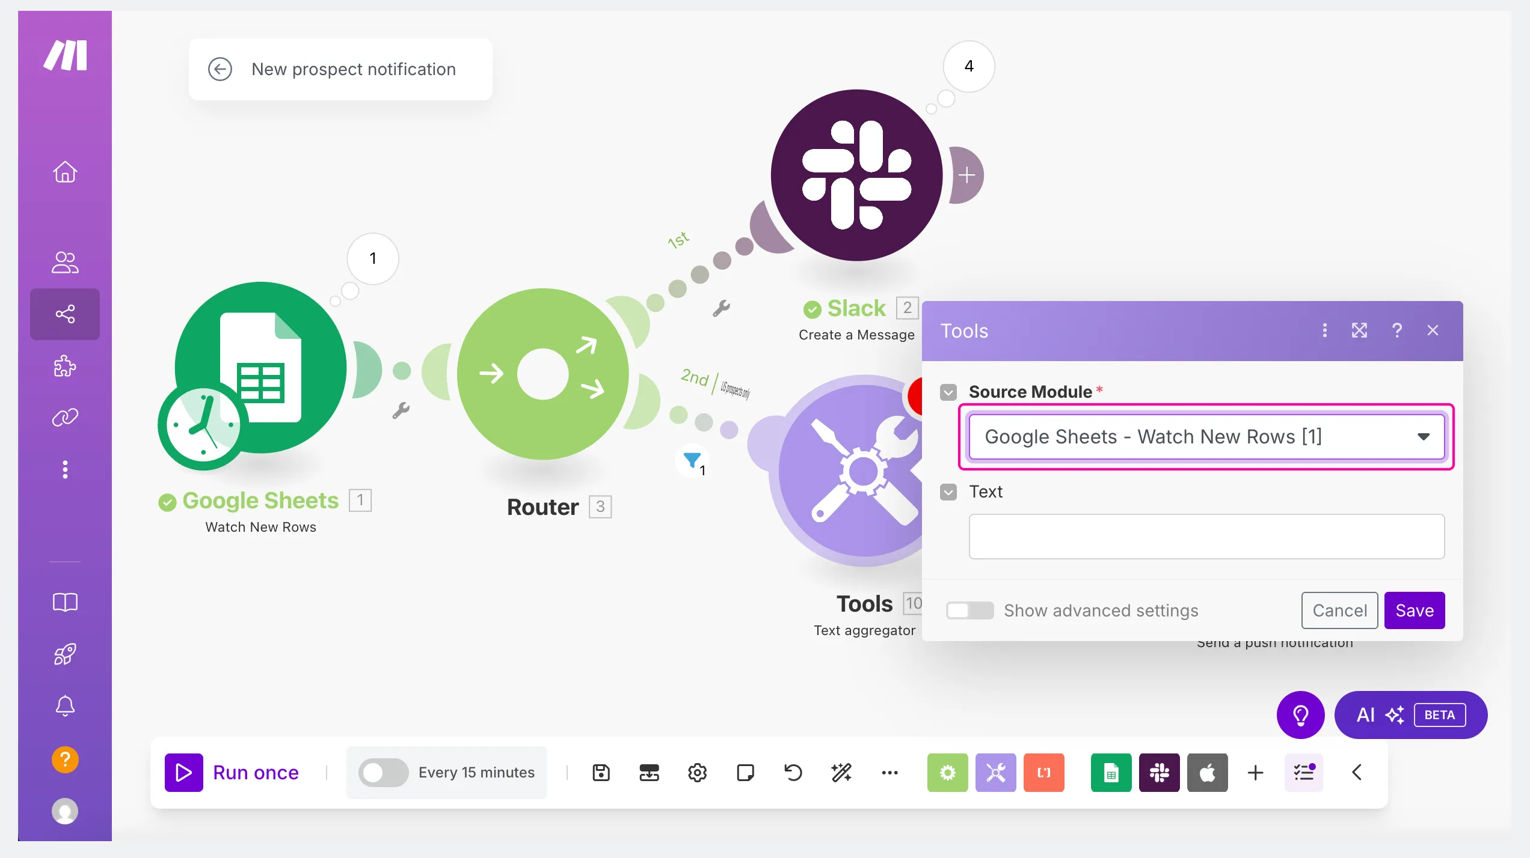Toggle the Text field mapping checkbox
Viewport: 1530px width, 858px height.
[948, 492]
